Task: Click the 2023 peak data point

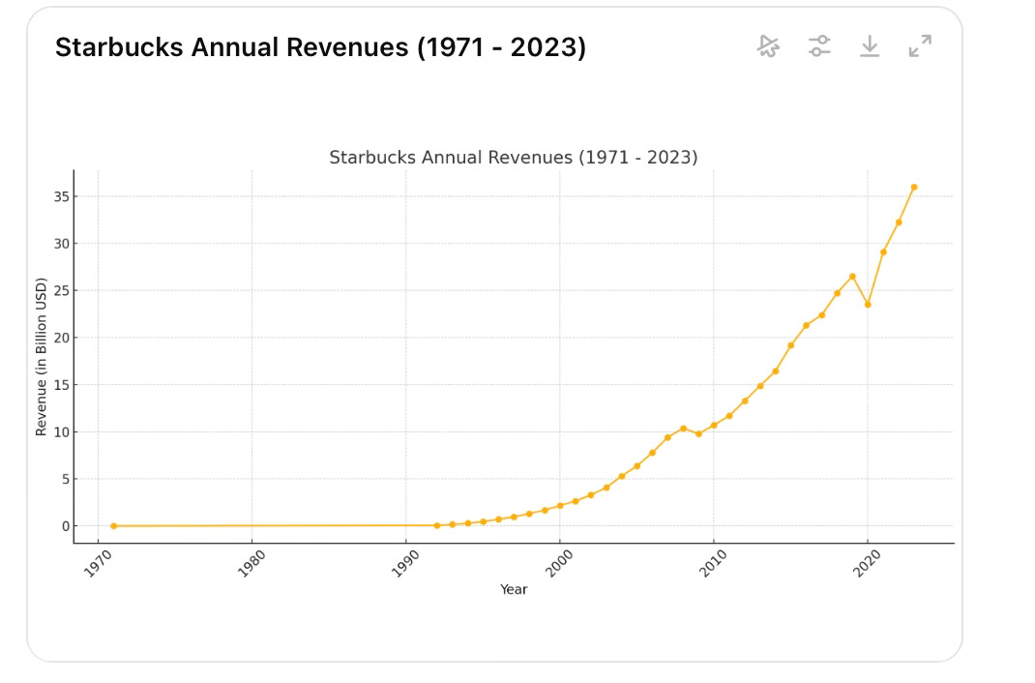Action: [914, 188]
